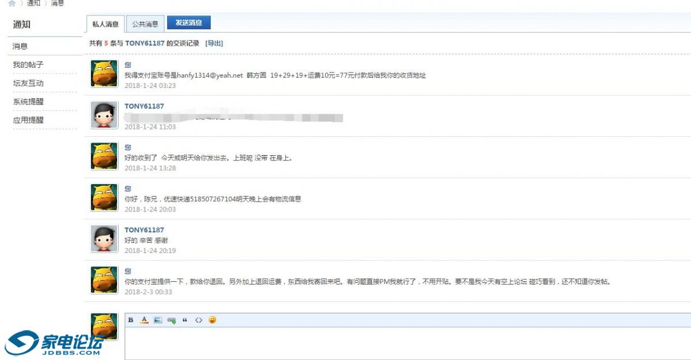Viewport: 691px width, 360px height.
Task: Insert a quote block using the quote icon
Action: click(x=184, y=321)
